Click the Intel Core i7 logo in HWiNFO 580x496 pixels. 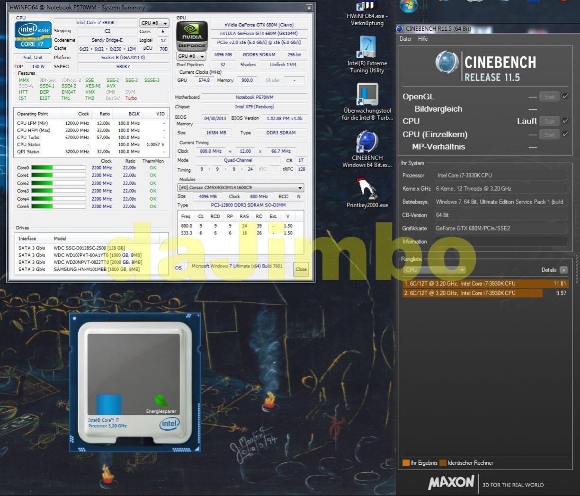(x=32, y=35)
